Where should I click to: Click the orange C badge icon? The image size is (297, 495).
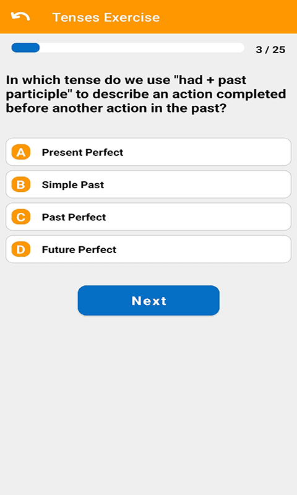(x=21, y=217)
